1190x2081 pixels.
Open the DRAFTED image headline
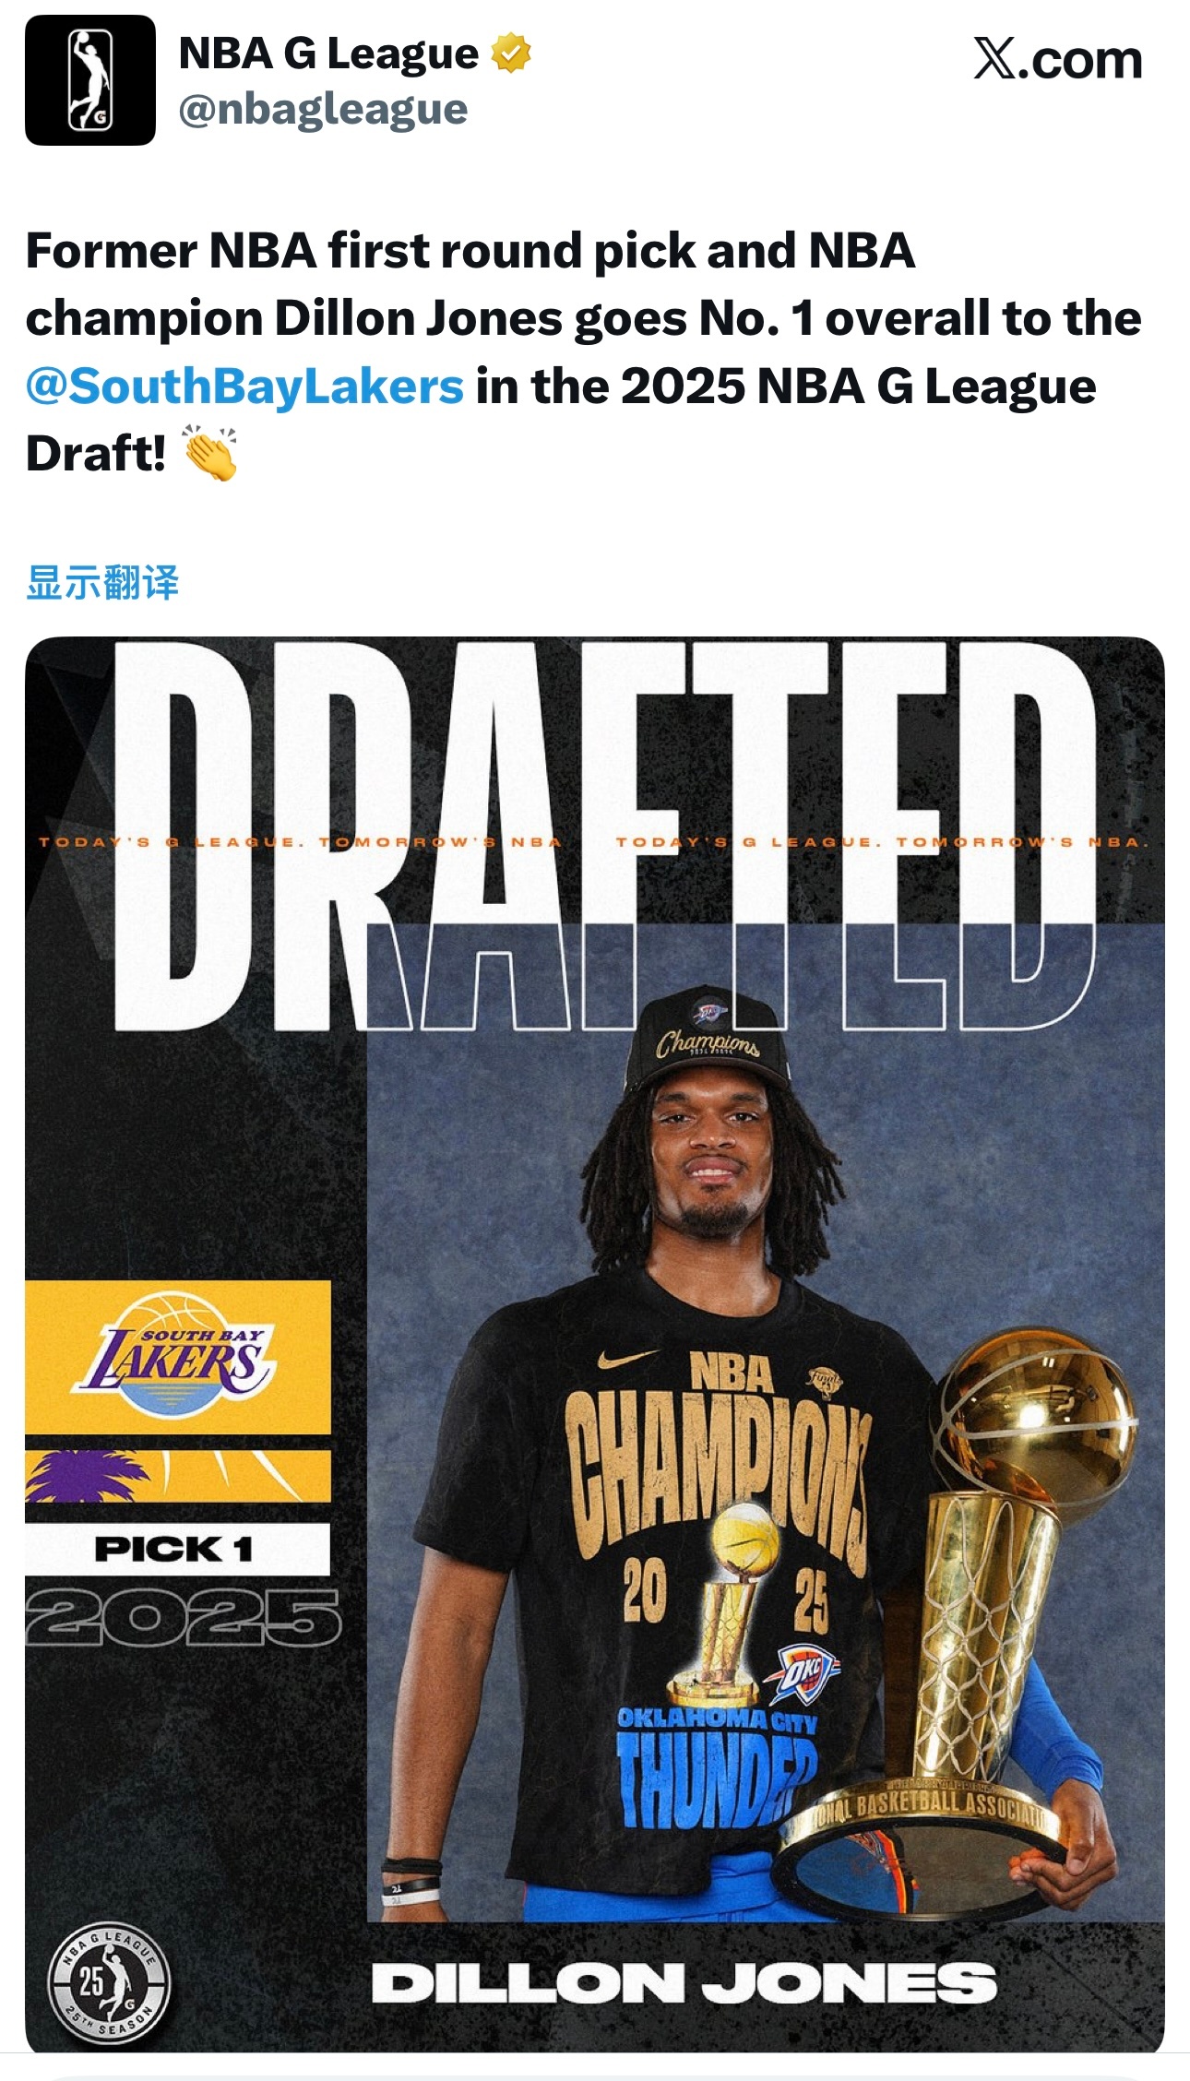tap(604, 834)
